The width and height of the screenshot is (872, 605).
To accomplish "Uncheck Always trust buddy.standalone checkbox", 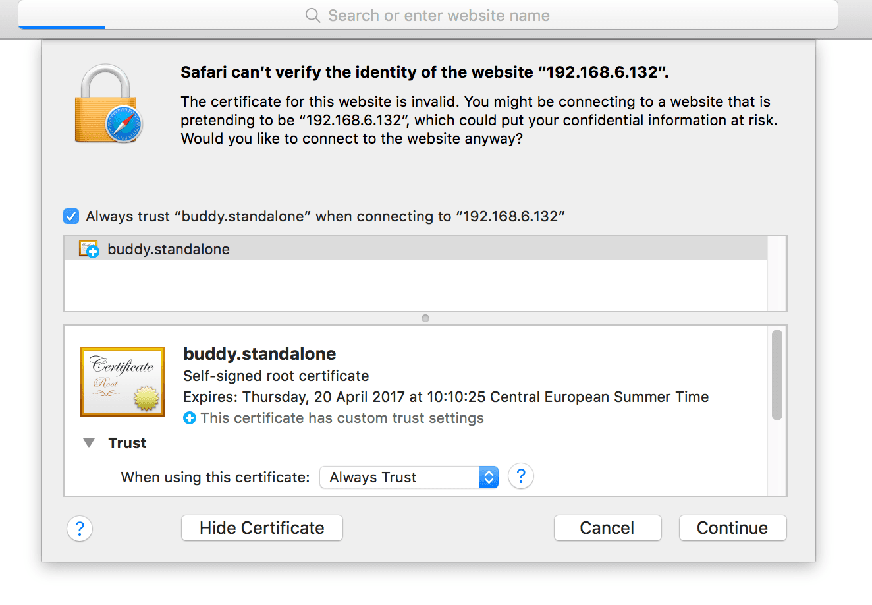I will (70, 216).
